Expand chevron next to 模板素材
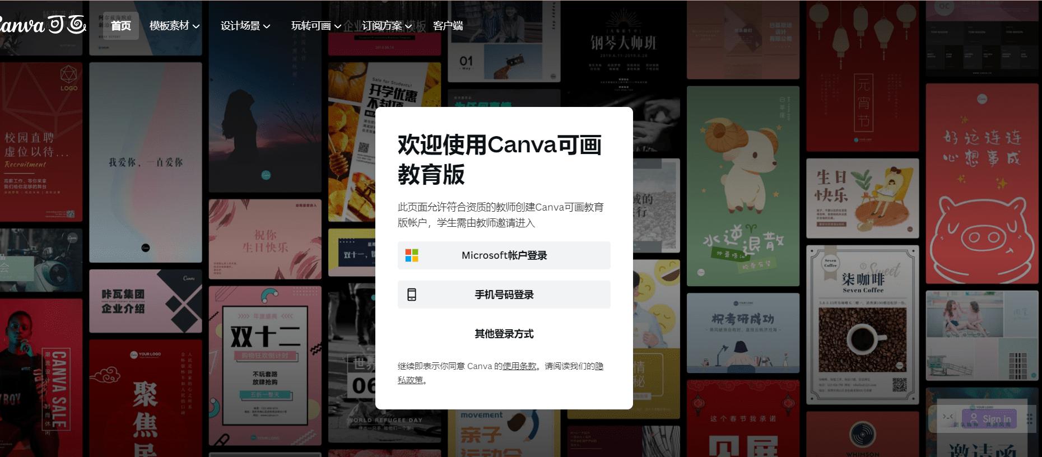Viewport: 1042px width, 457px height. 196,26
